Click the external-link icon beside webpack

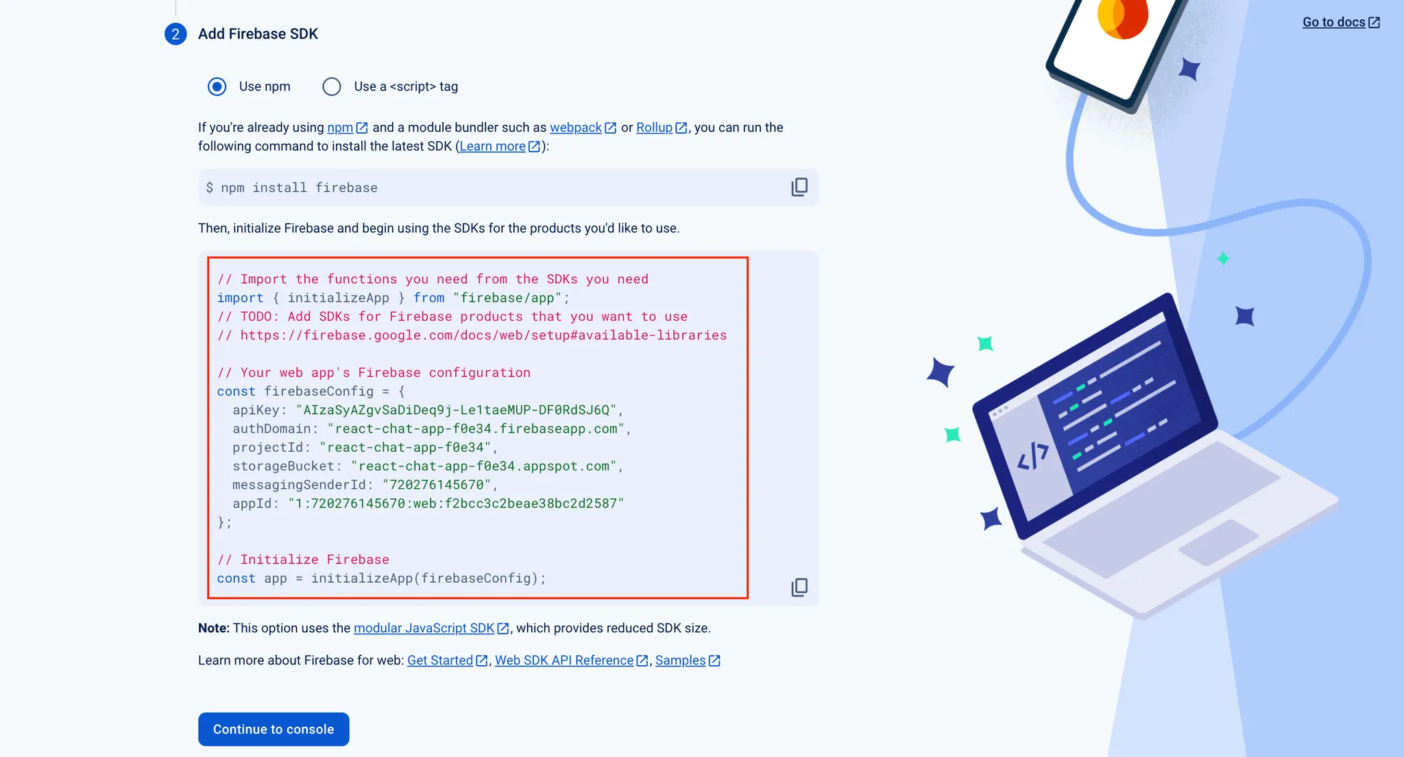(610, 128)
